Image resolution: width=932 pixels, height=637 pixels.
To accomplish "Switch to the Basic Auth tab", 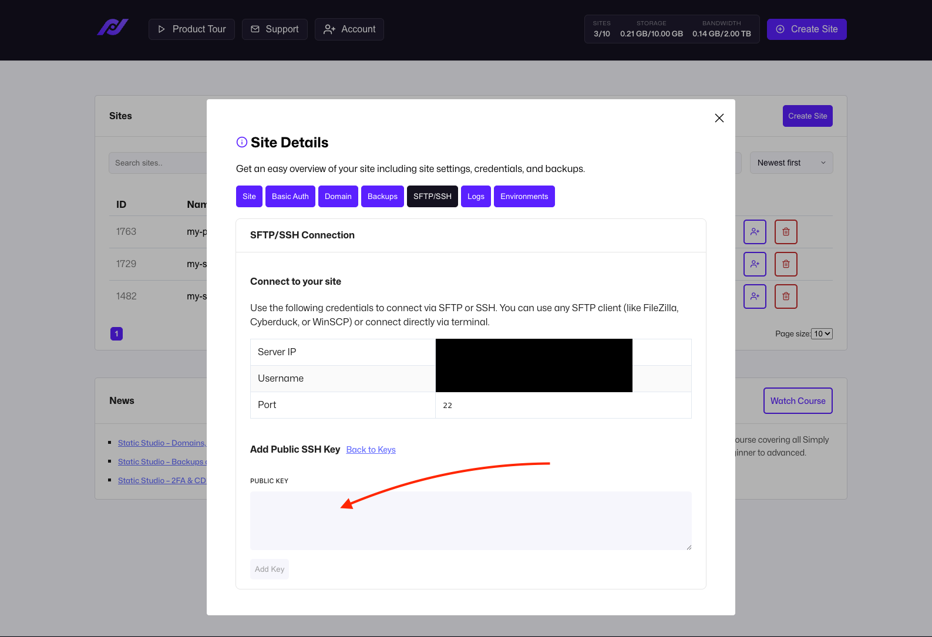I will [290, 197].
